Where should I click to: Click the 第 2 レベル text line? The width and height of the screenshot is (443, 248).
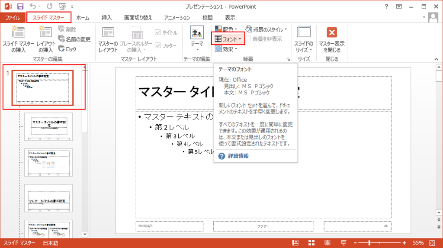click(172, 127)
